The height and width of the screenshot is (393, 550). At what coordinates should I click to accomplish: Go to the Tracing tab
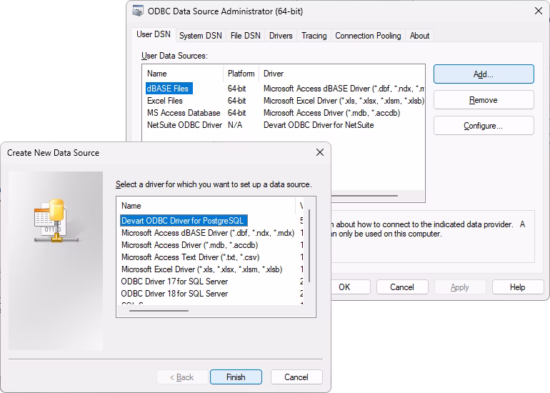[x=314, y=36]
